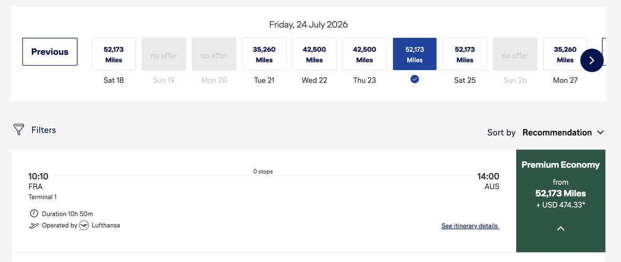Open the Sort by Recommendation dropdown

pos(557,132)
